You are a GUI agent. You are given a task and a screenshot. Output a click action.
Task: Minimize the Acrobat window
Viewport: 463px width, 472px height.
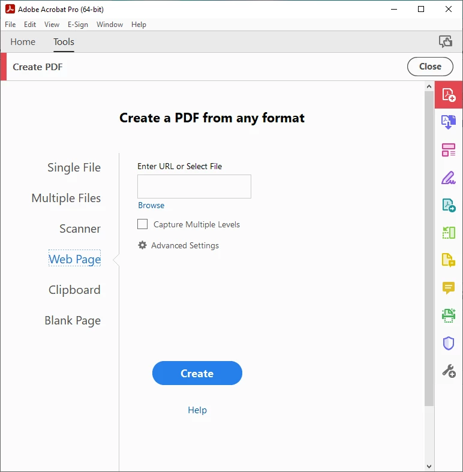click(394, 9)
